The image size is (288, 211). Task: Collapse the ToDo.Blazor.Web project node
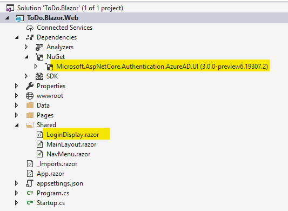(7, 18)
